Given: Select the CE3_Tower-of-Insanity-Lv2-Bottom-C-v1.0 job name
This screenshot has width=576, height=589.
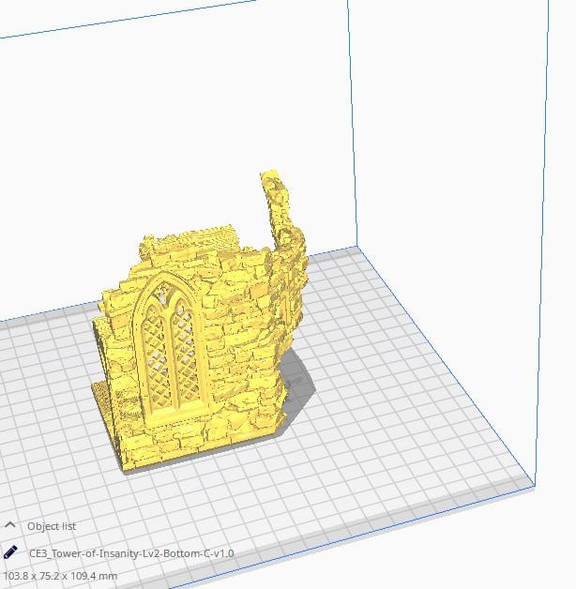Looking at the screenshot, I should coord(131,553).
